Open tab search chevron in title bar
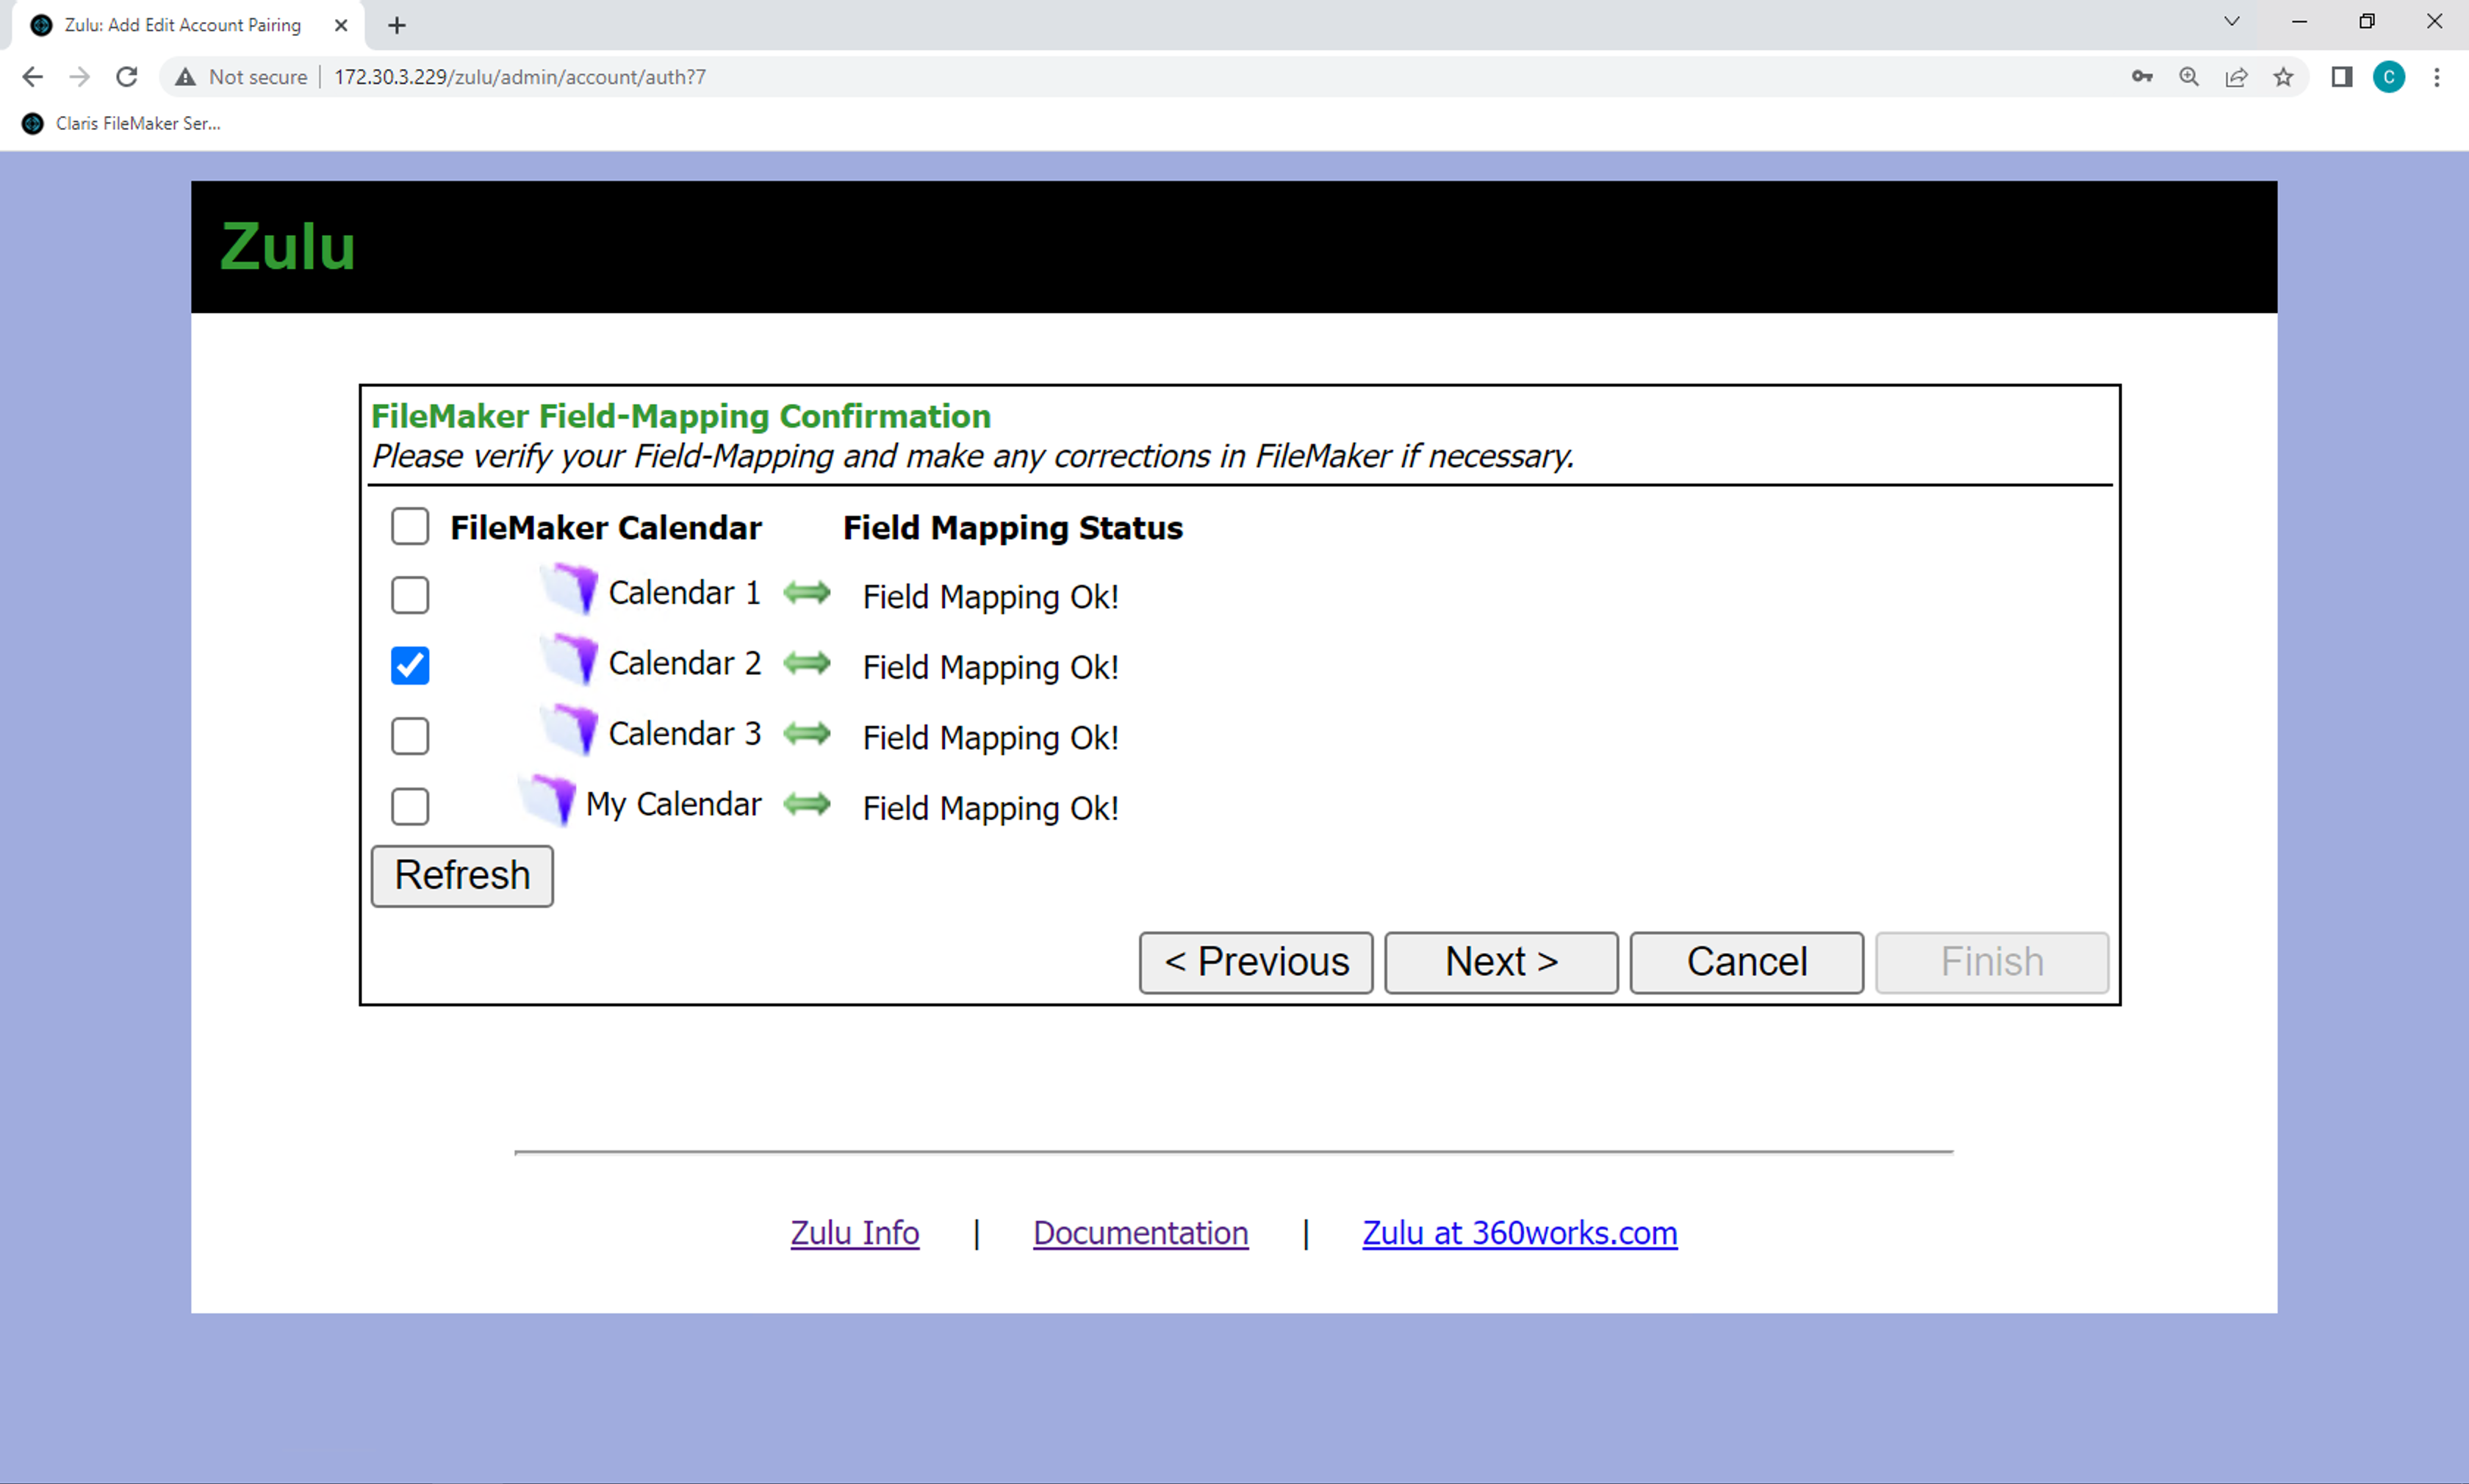 click(2231, 21)
